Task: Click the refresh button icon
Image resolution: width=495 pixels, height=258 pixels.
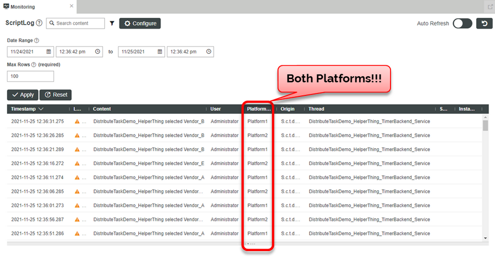Action: 484,23
